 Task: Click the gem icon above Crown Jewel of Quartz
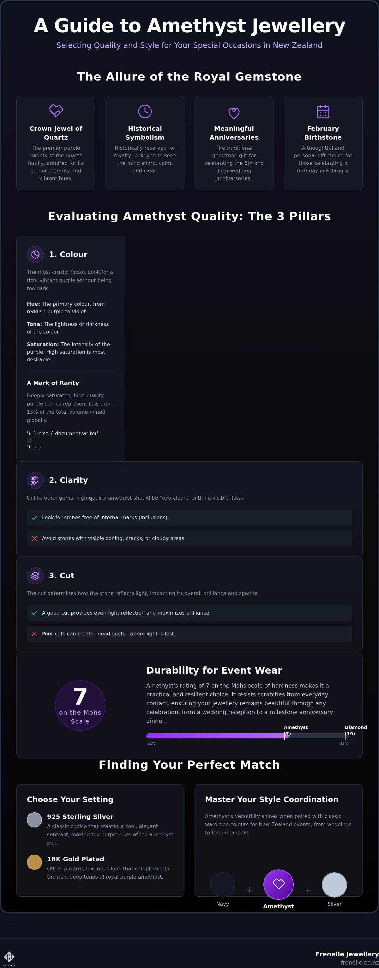[56, 111]
